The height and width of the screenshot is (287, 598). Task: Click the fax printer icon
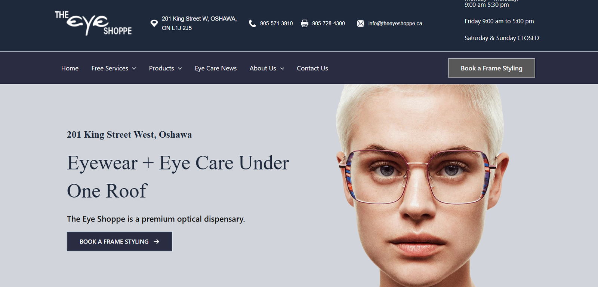pos(305,23)
